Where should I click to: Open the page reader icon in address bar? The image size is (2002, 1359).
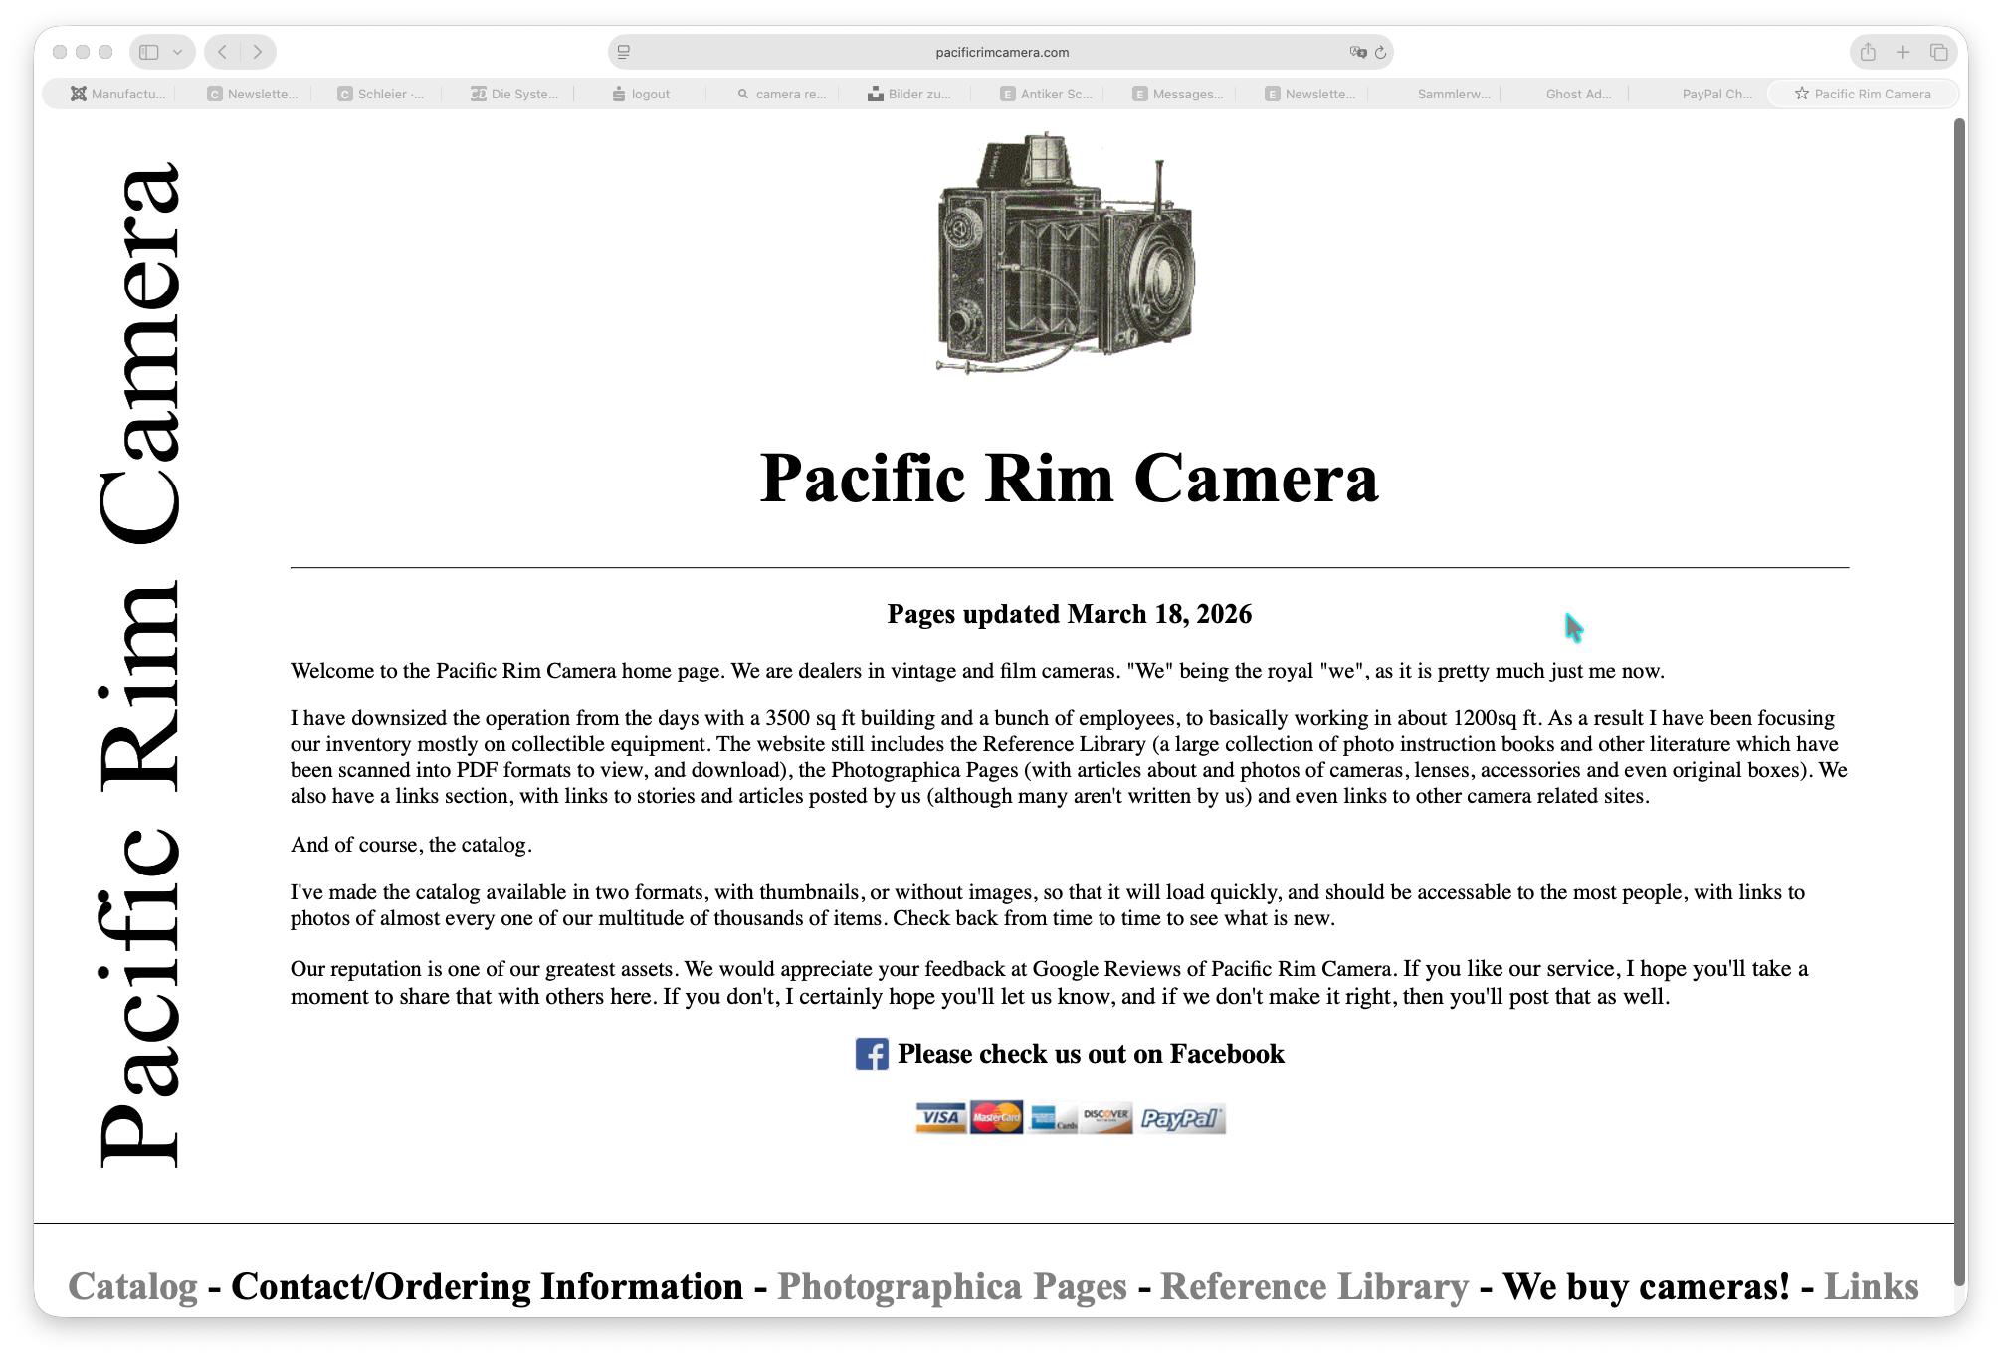[624, 52]
